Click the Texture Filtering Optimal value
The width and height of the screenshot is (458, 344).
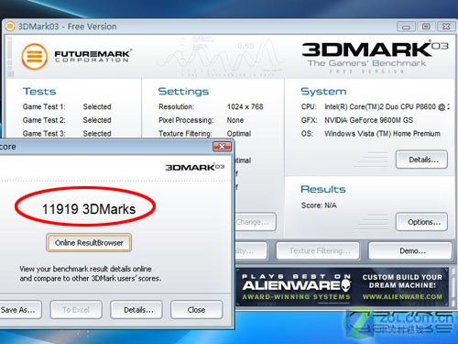point(239,134)
